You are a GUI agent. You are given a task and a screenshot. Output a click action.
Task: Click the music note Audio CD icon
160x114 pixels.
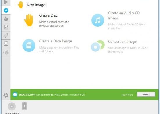[98, 20]
